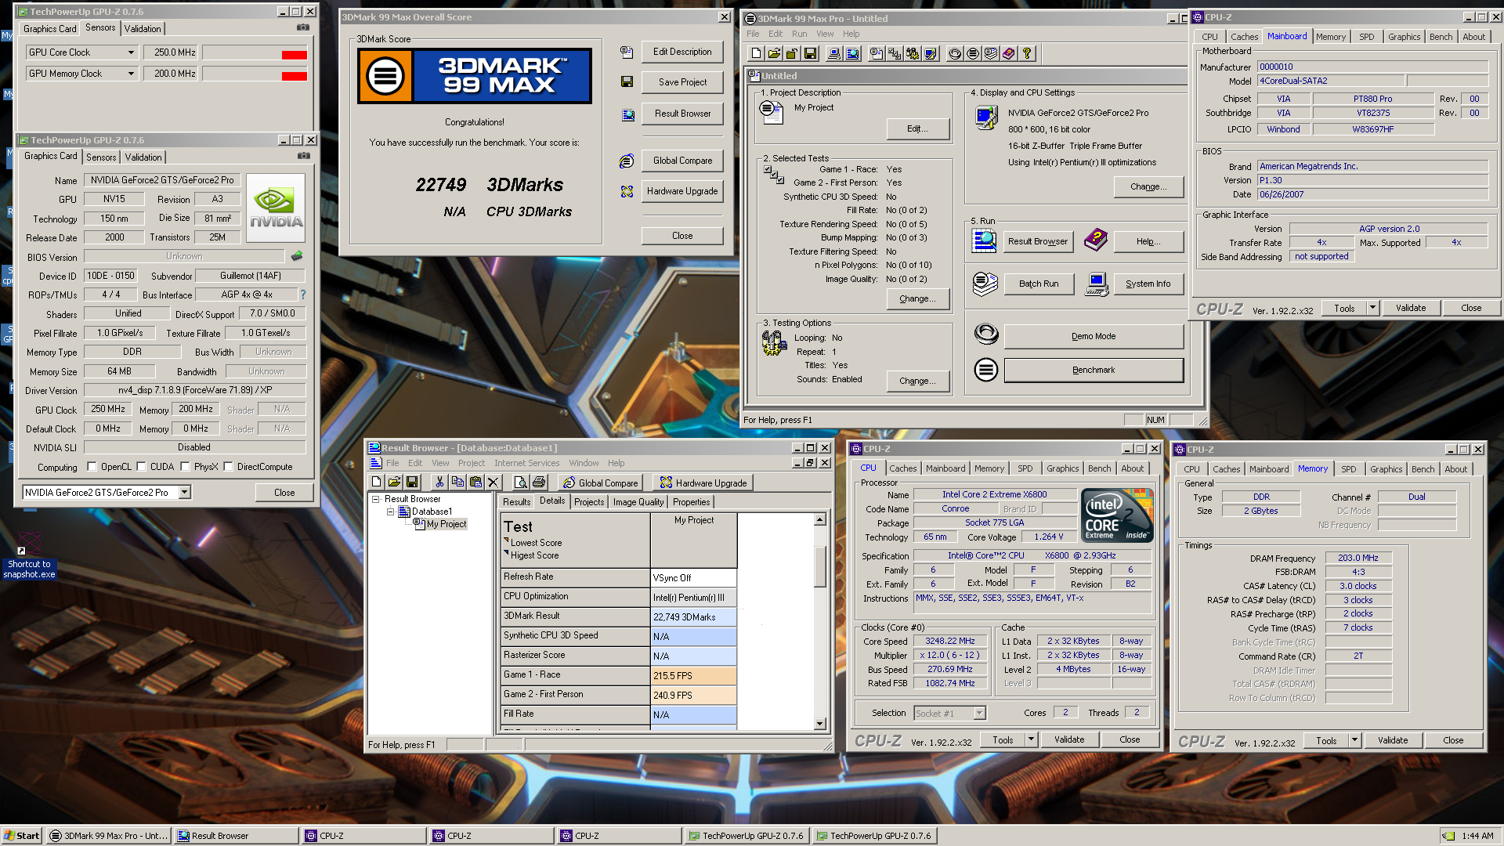Toggle PhysX checkbox in GPU-Z

[x=185, y=467]
